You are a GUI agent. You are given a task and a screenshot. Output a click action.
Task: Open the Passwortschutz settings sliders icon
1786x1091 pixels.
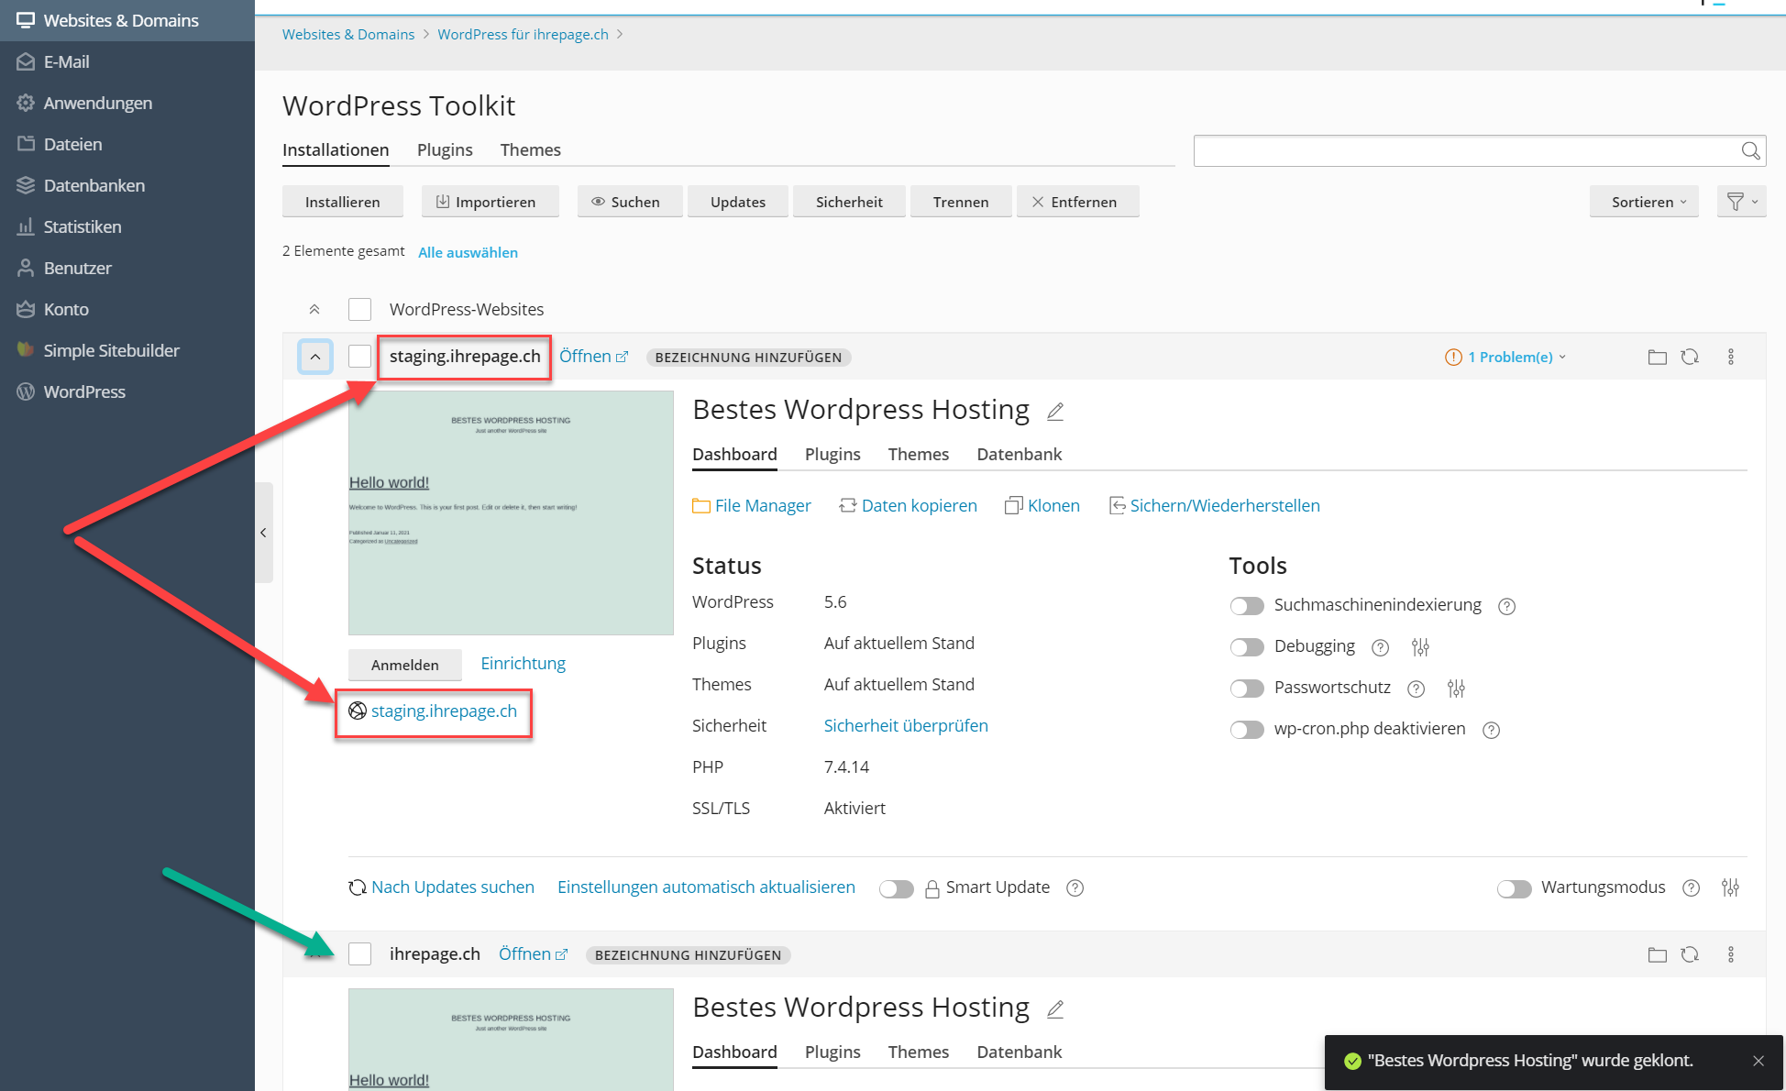1456,689
